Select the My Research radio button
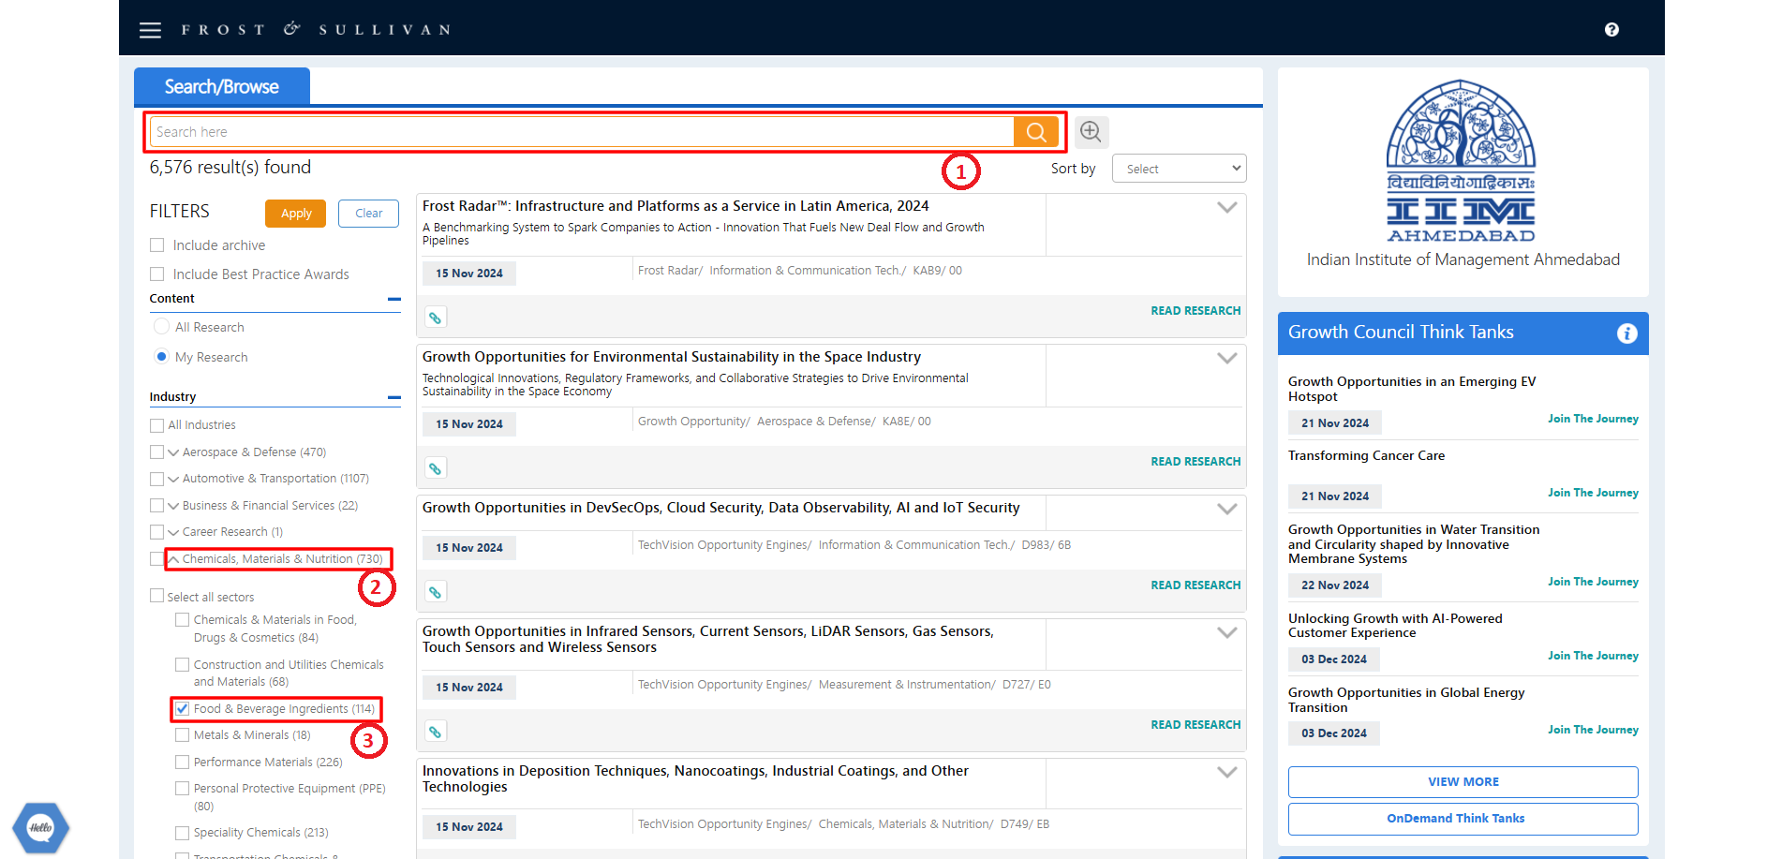This screenshot has height=859, width=1782. 161,357
